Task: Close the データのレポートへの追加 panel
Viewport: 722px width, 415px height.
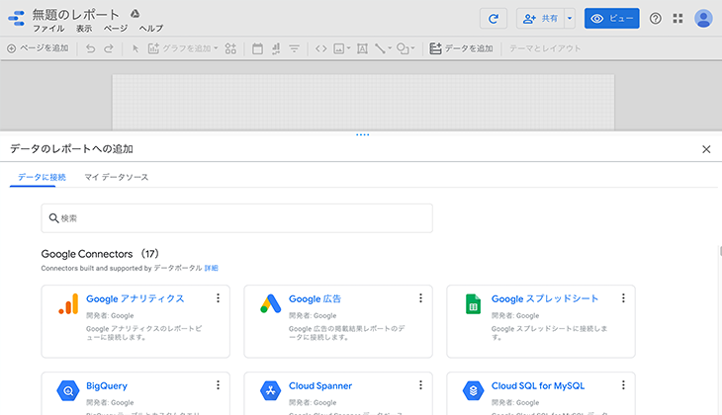Action: click(706, 149)
